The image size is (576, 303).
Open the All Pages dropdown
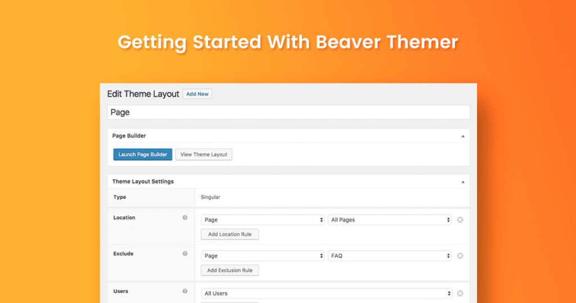coord(389,220)
